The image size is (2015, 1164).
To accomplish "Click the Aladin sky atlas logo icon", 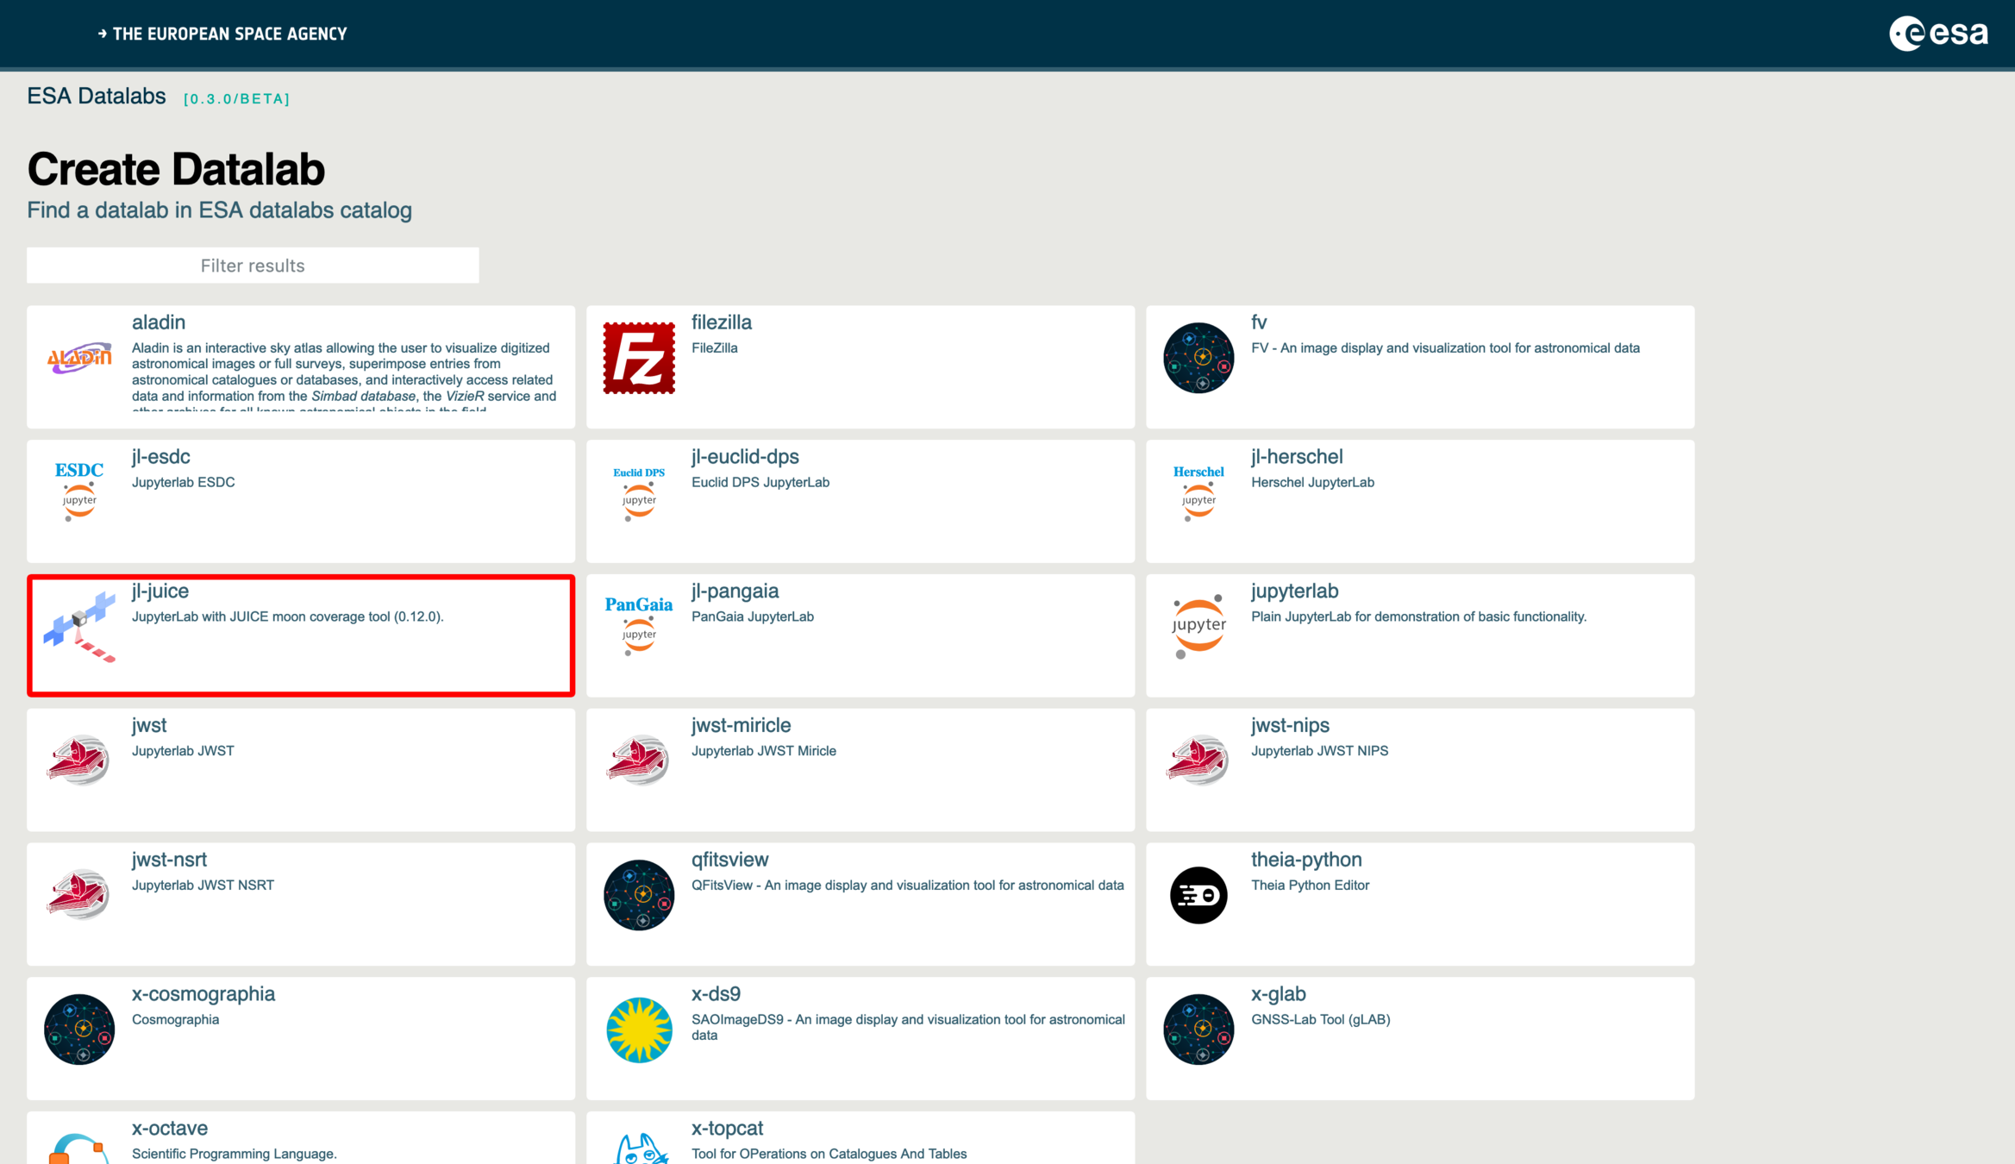I will click(x=79, y=358).
